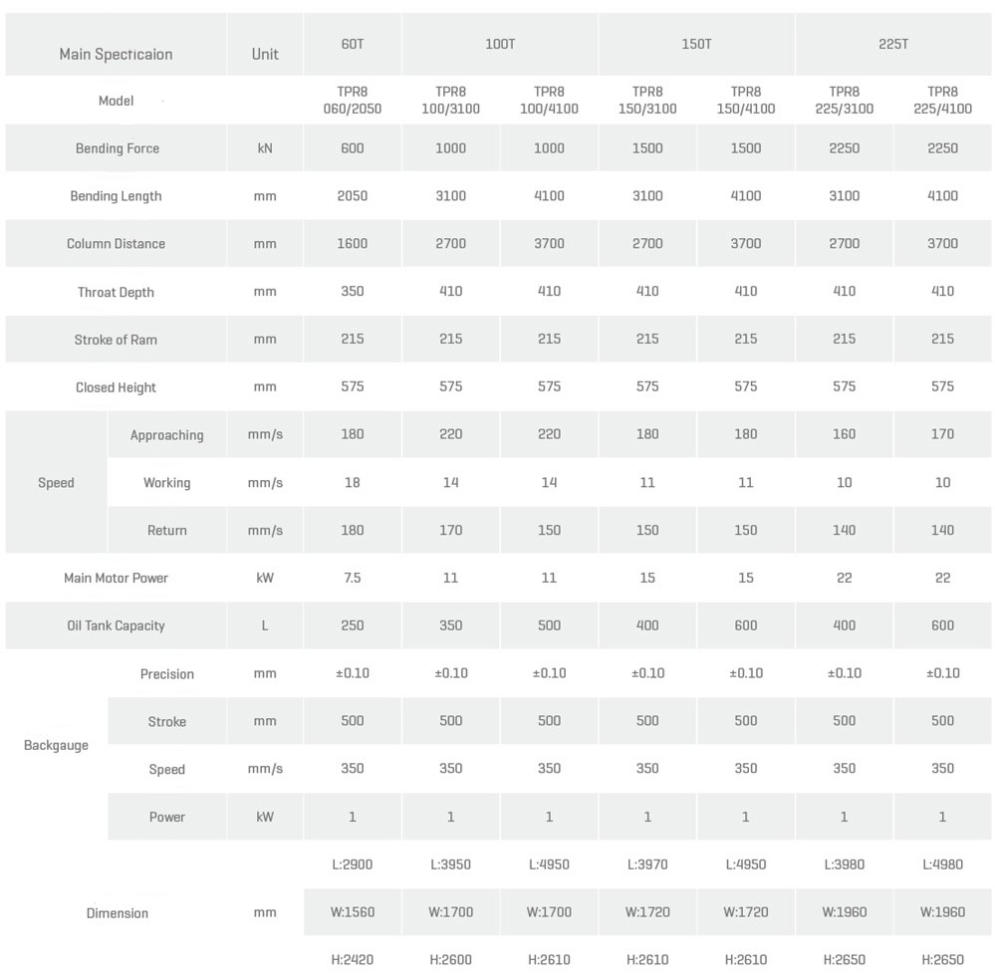Image resolution: width=995 pixels, height=977 pixels.
Task: Click the 7.5 kW motor power value
Action: coord(353,578)
